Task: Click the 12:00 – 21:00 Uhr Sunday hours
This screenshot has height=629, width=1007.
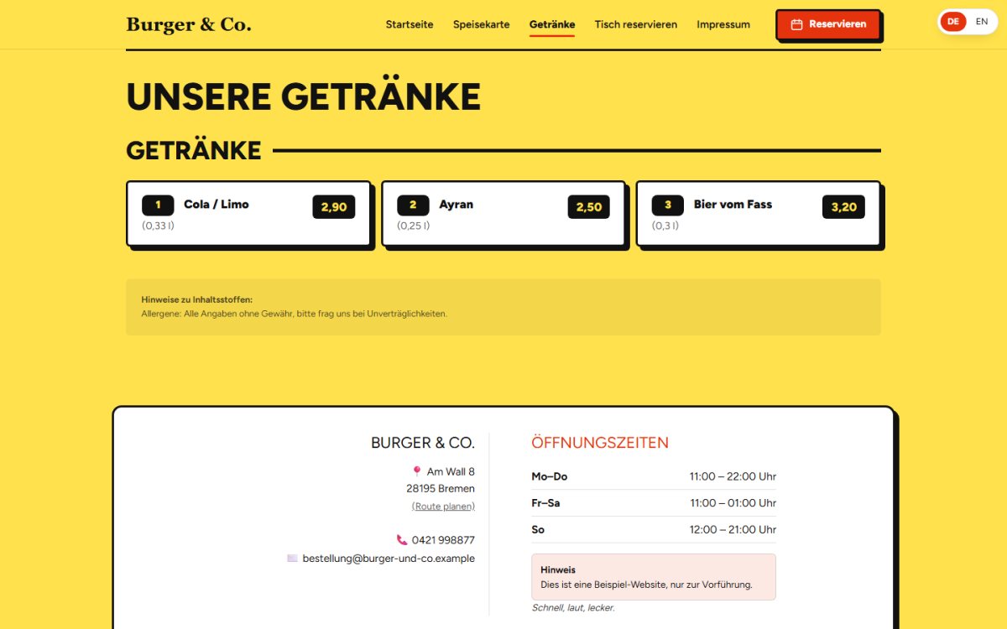Action: point(733,530)
